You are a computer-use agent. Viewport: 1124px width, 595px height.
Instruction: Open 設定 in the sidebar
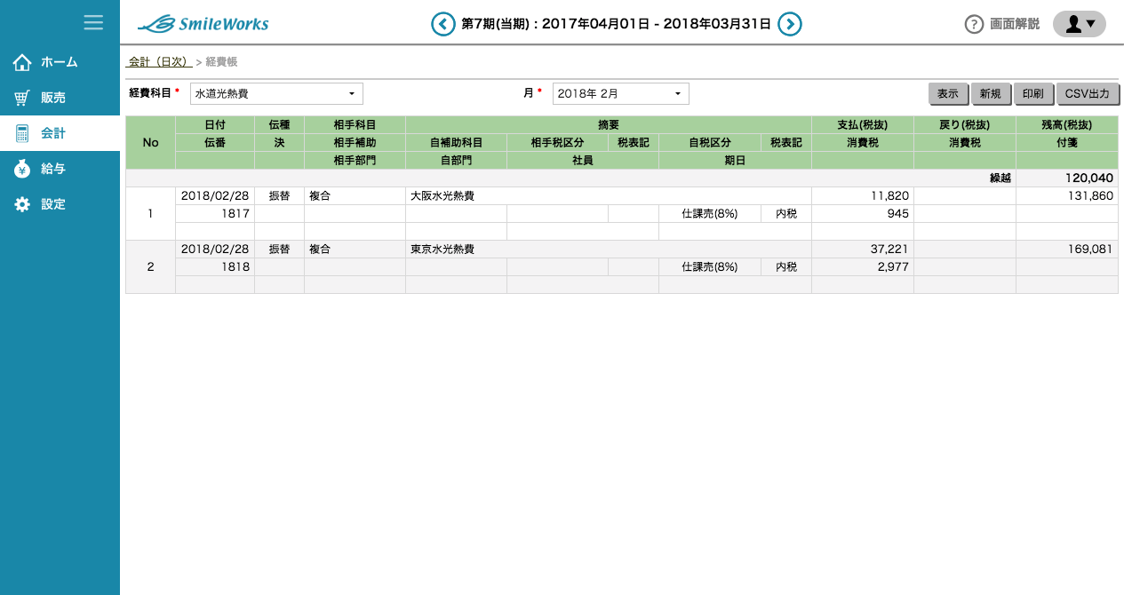point(60,204)
